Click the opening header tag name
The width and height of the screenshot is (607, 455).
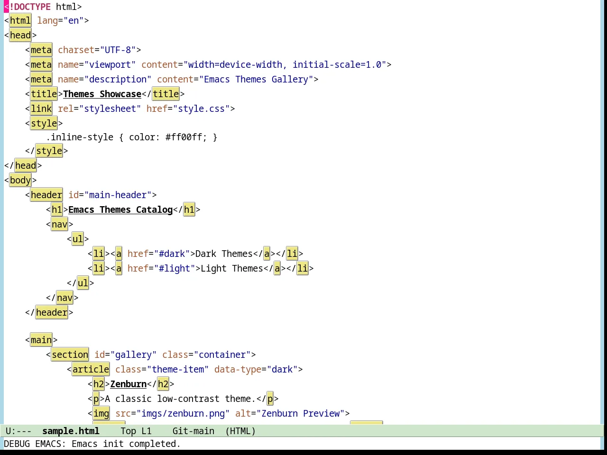[46, 195]
